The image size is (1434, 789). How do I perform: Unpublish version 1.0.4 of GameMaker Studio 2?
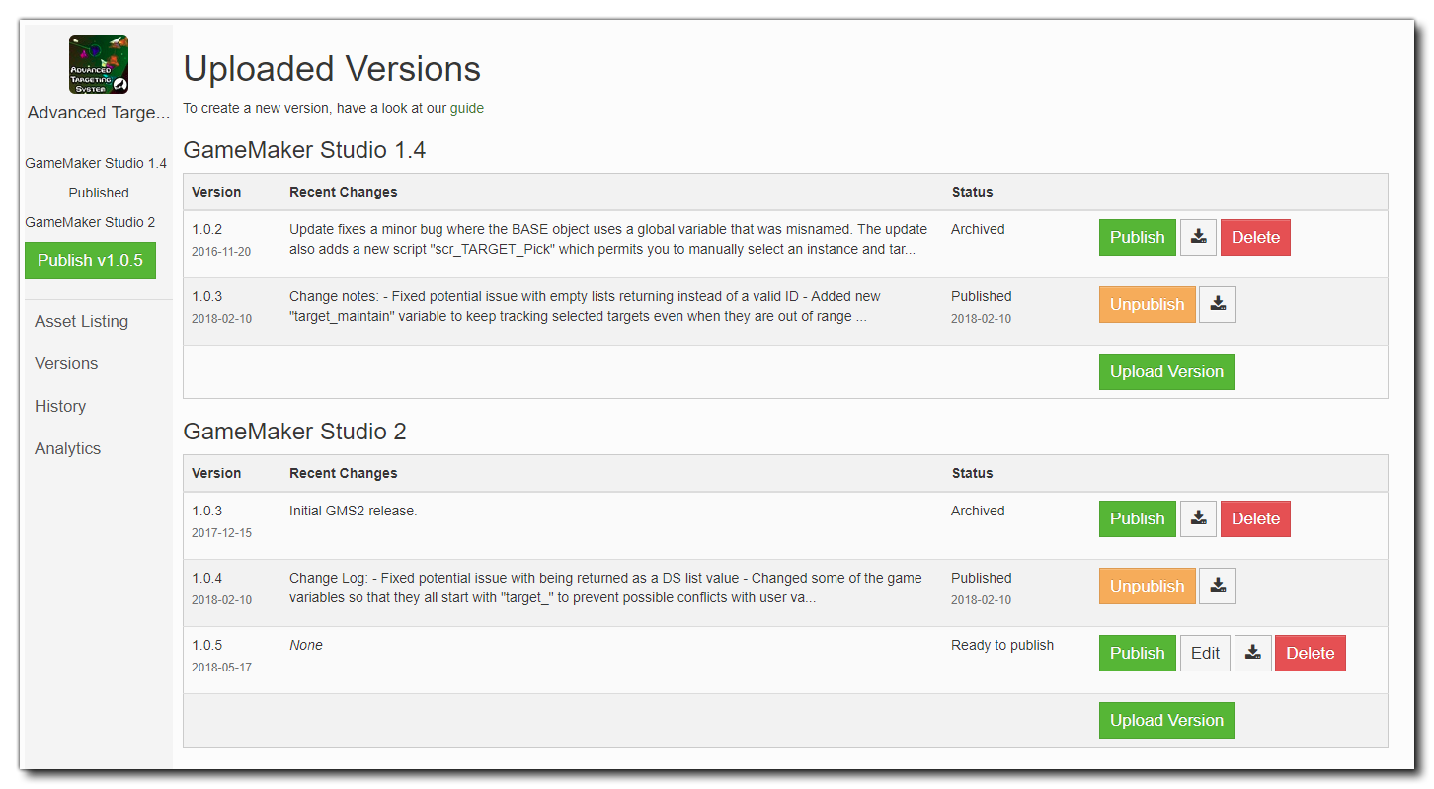click(x=1147, y=586)
